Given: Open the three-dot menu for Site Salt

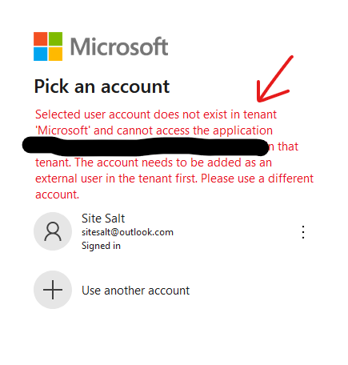Looking at the screenshot, I should [x=303, y=232].
